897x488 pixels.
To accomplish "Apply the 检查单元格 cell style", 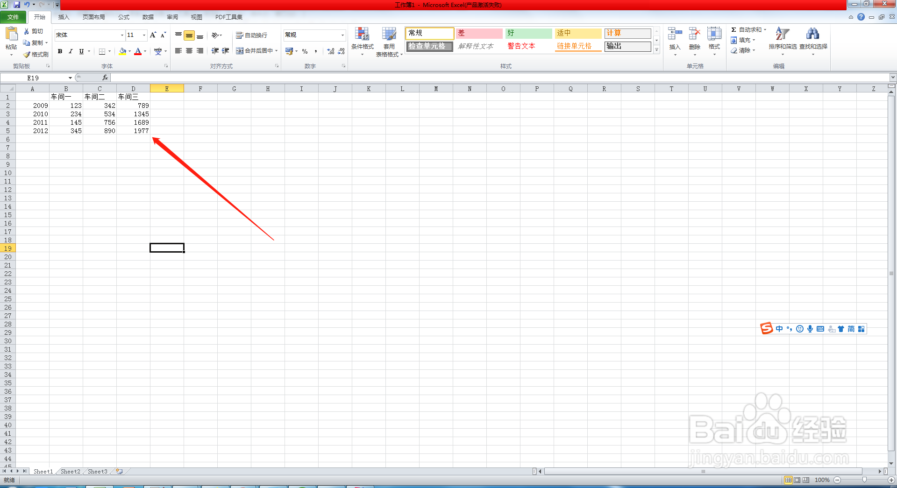I will [429, 46].
